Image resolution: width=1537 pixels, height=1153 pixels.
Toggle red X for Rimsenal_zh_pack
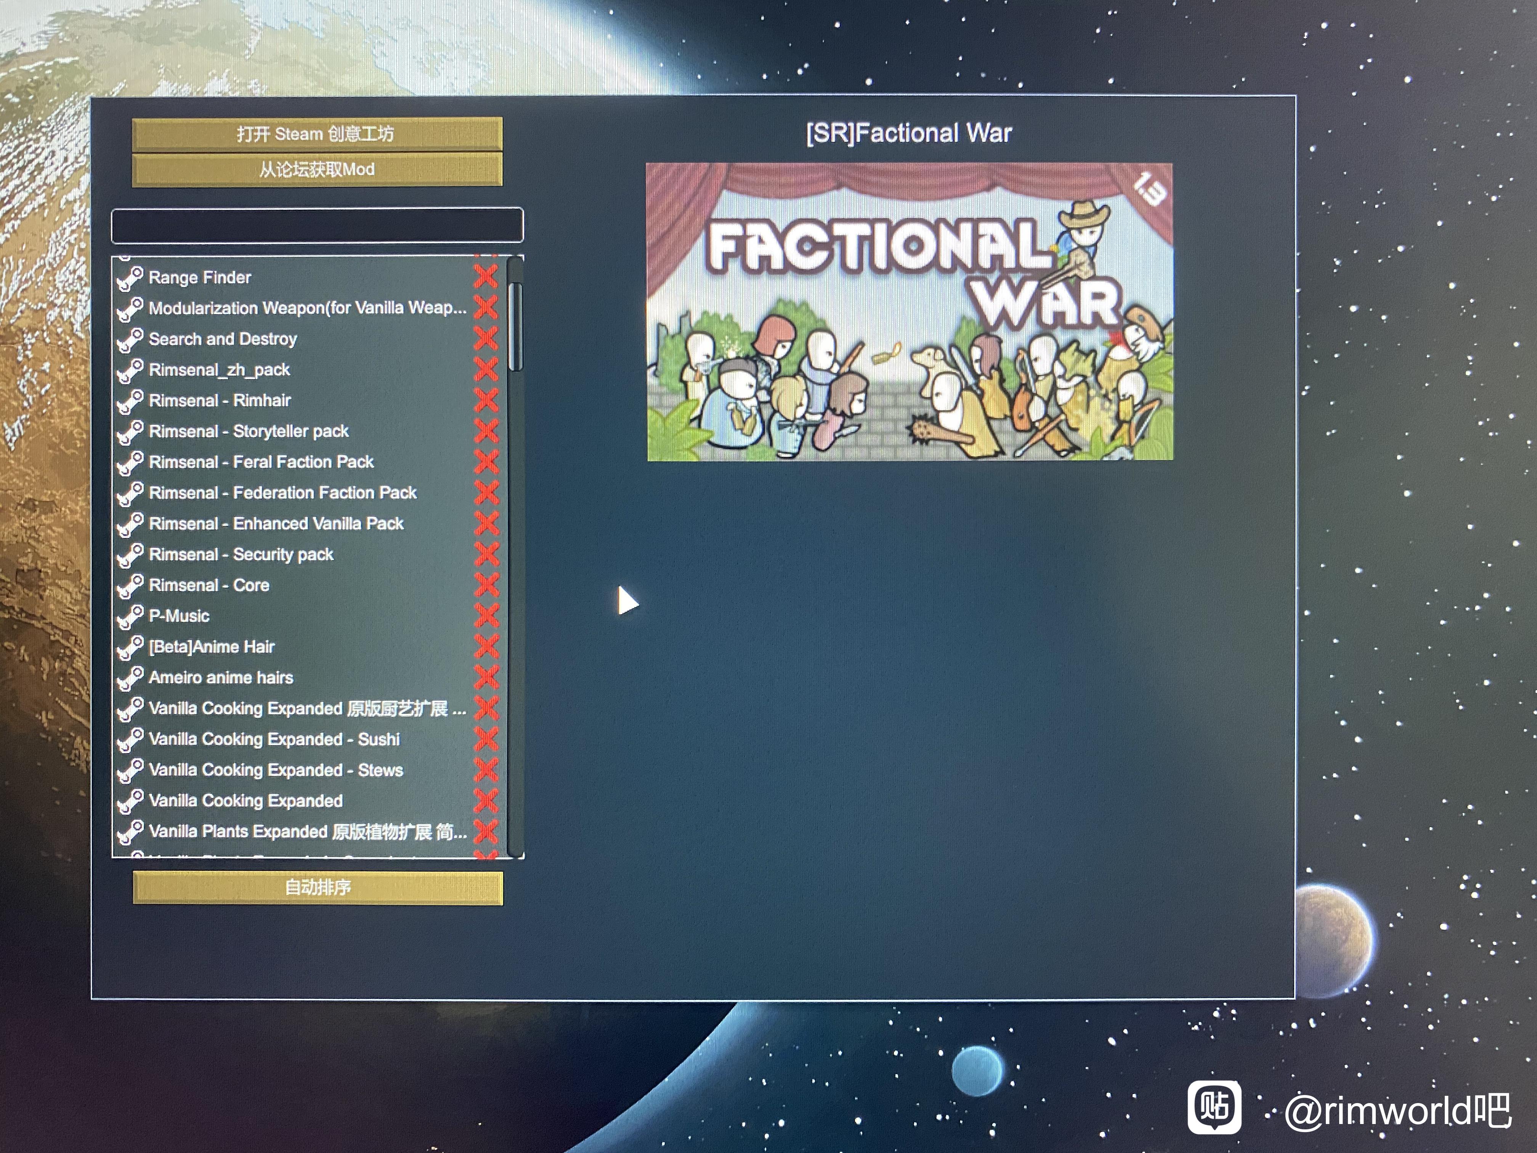tap(486, 369)
